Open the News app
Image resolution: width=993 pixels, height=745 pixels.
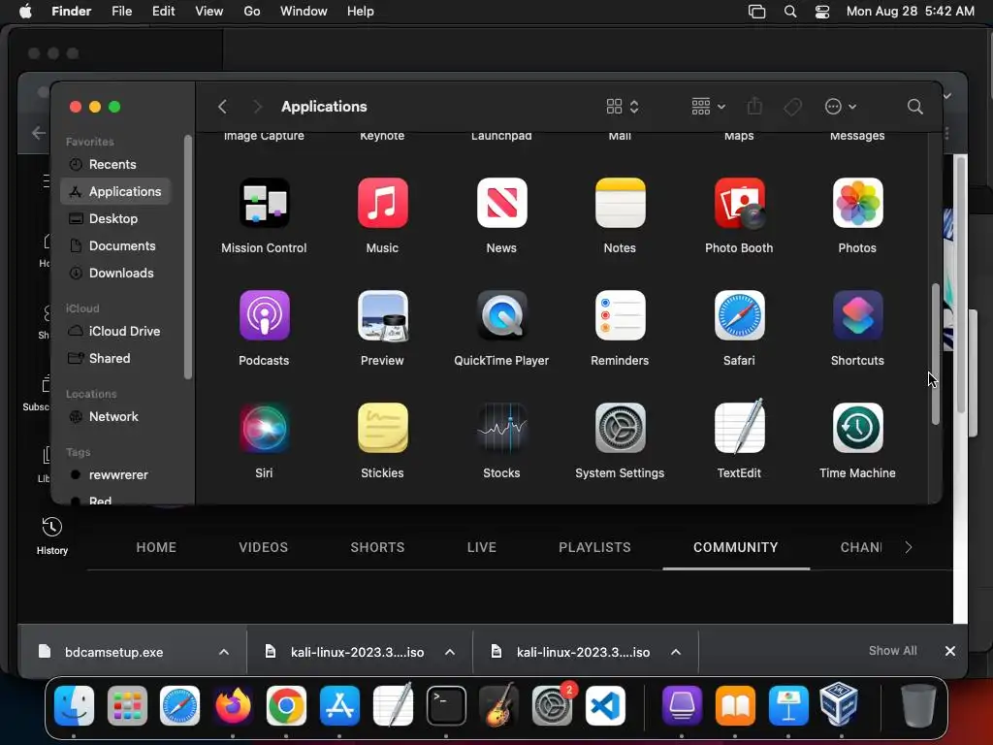[501, 204]
